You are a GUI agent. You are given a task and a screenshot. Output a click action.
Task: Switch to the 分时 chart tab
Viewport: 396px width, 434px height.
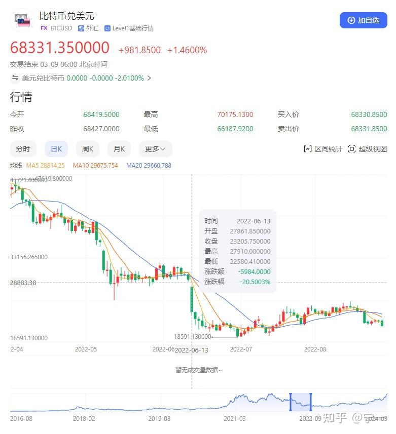pyautogui.click(x=23, y=149)
